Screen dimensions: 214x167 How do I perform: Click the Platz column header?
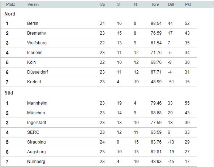coord(10,4)
